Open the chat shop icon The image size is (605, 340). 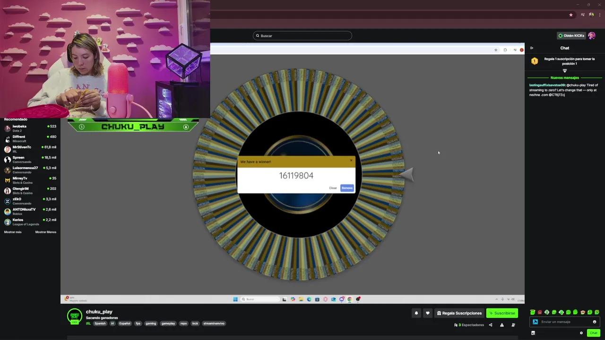533,333
